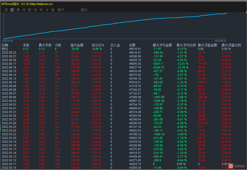Click floating loss value -17.48
The image size is (247, 170).
click(x=157, y=168)
